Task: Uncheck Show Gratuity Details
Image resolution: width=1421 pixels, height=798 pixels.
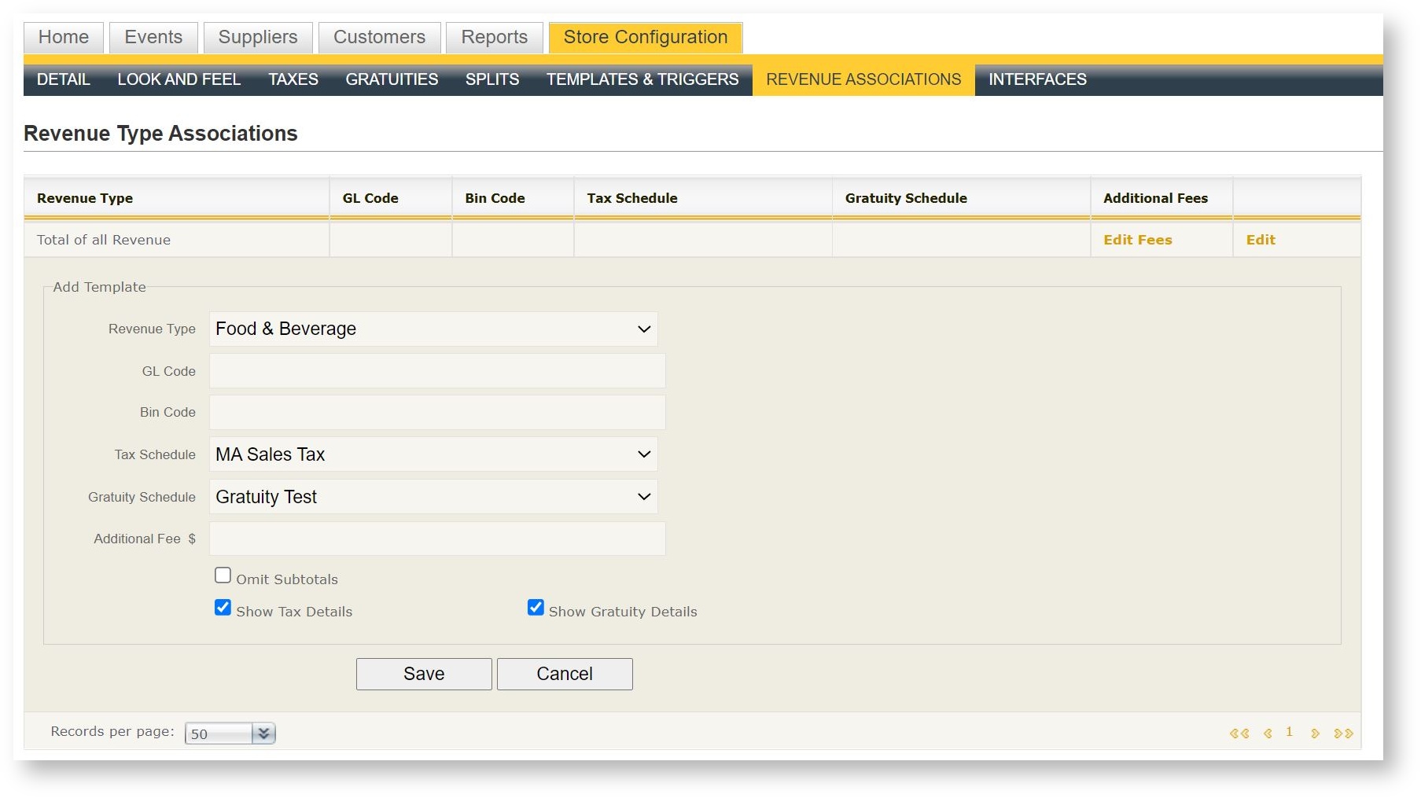Action: coord(536,608)
